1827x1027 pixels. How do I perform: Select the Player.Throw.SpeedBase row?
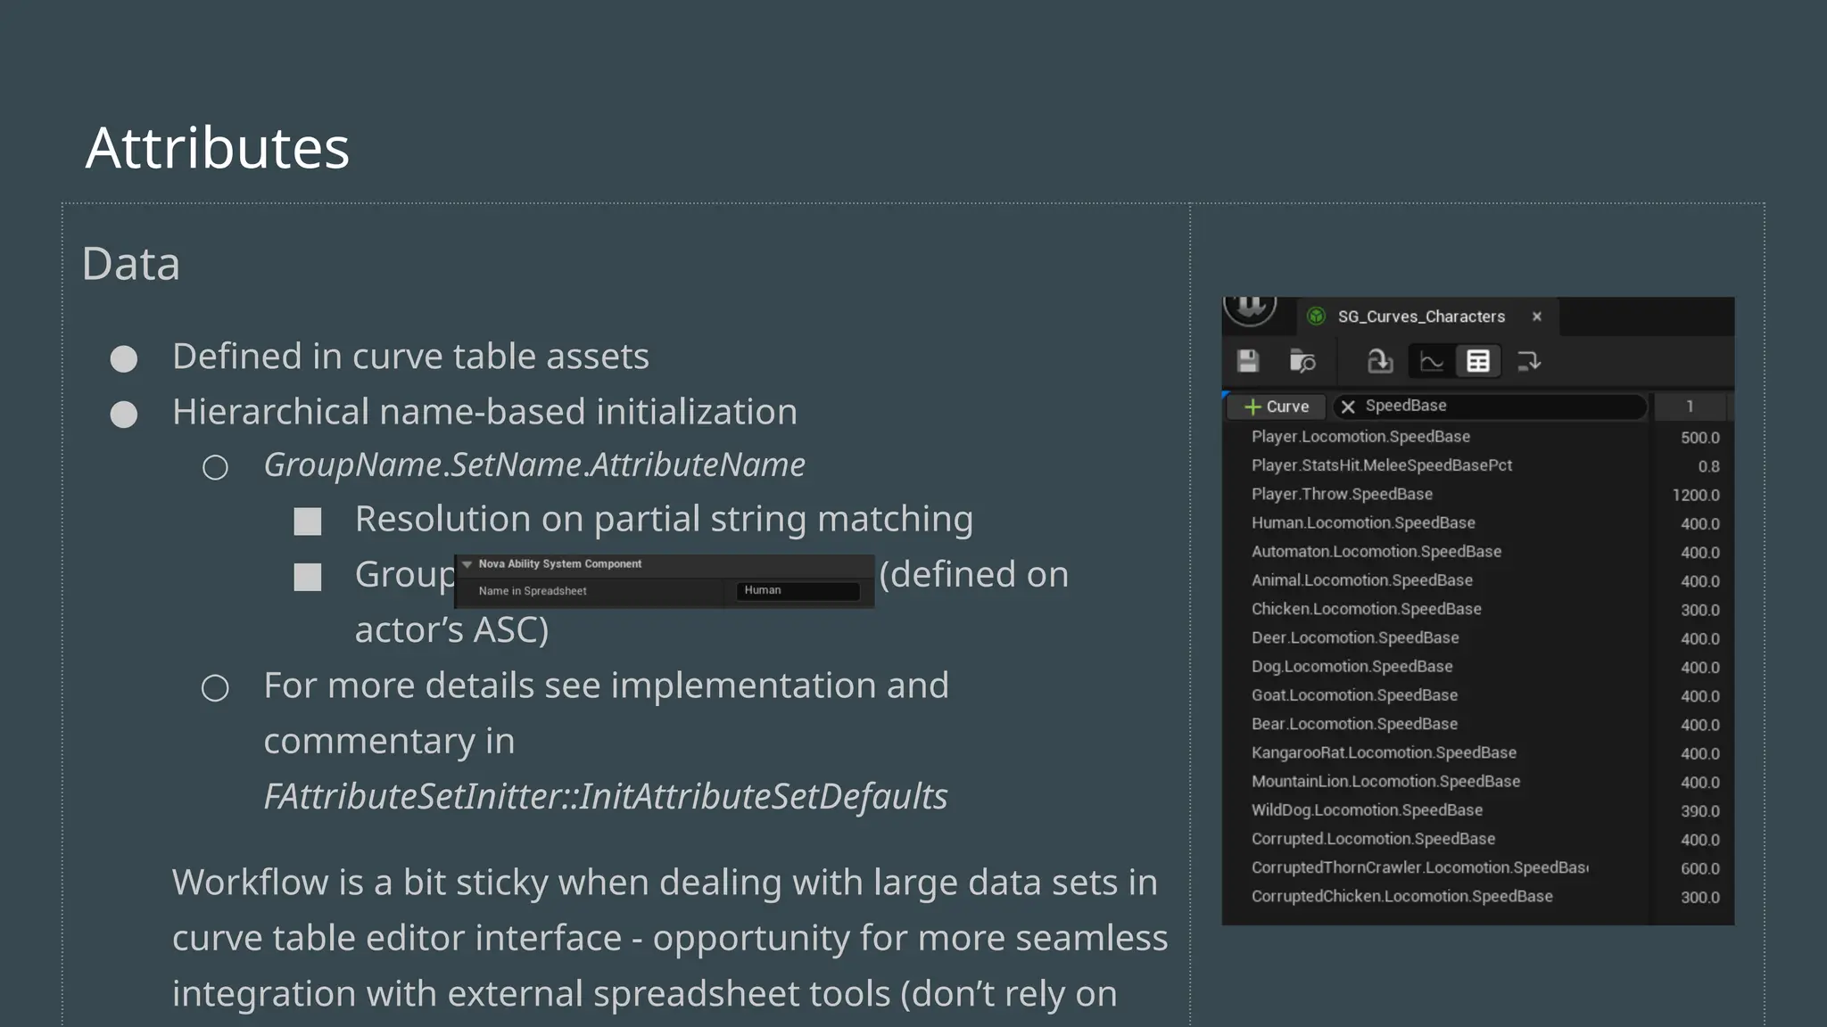click(x=1477, y=494)
